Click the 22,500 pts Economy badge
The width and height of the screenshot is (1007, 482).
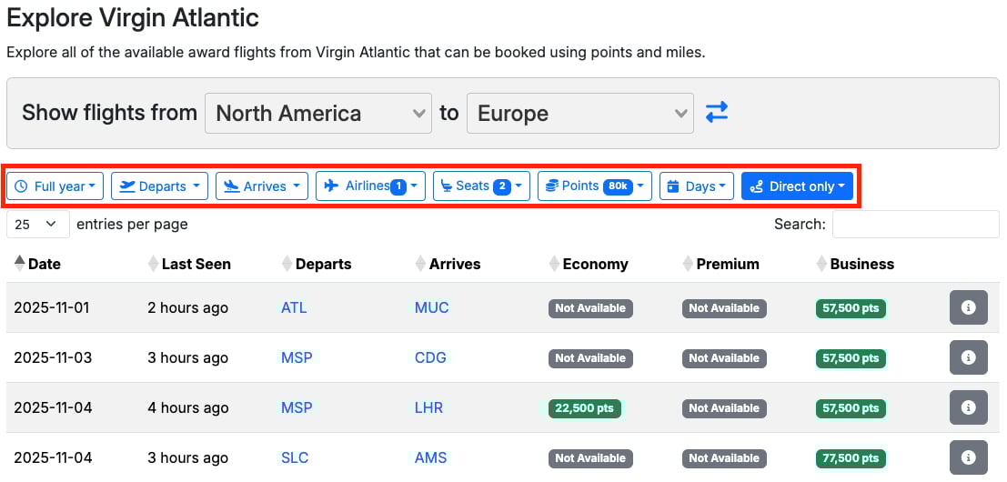pyautogui.click(x=585, y=408)
